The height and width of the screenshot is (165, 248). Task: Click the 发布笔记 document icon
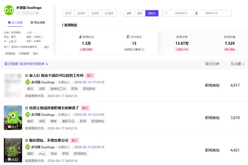point(128,37)
